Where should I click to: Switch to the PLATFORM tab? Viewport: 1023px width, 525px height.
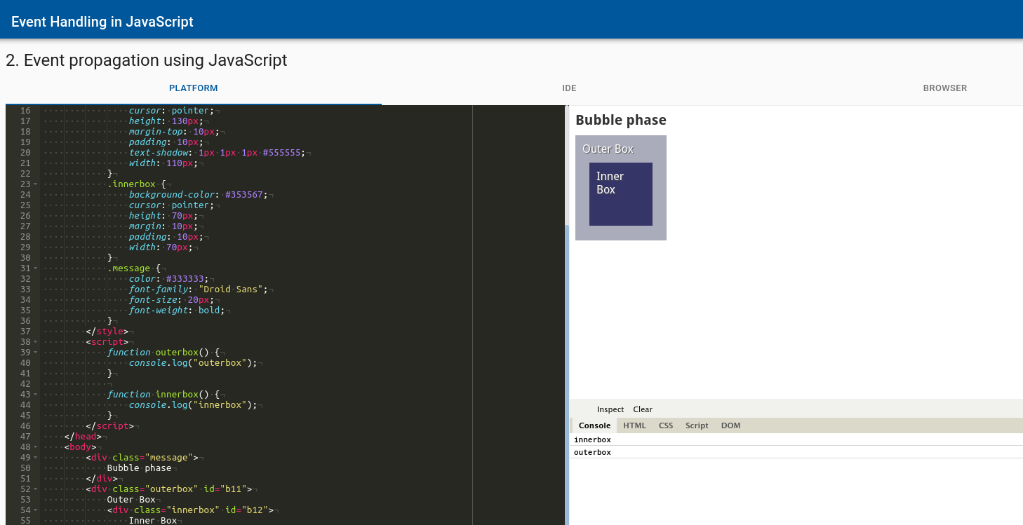tap(193, 88)
